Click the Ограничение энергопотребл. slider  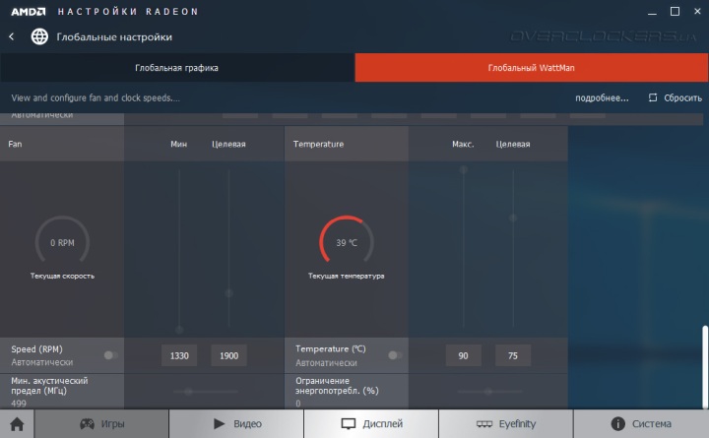point(489,392)
